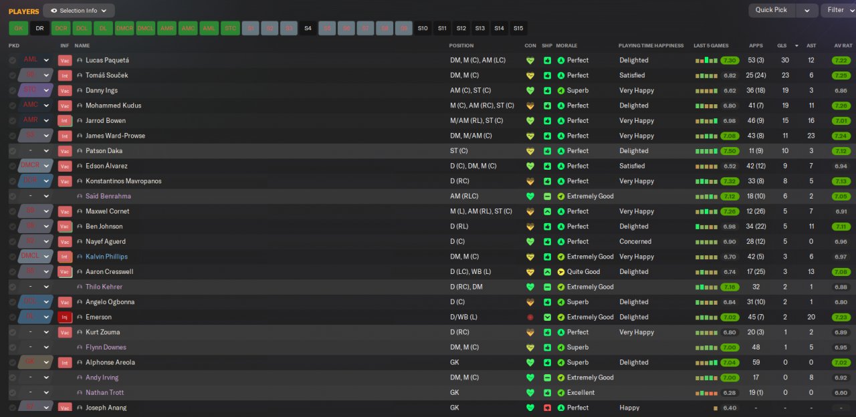Sort by the MORALE column header
The height and width of the screenshot is (417, 856).
pyautogui.click(x=566, y=45)
